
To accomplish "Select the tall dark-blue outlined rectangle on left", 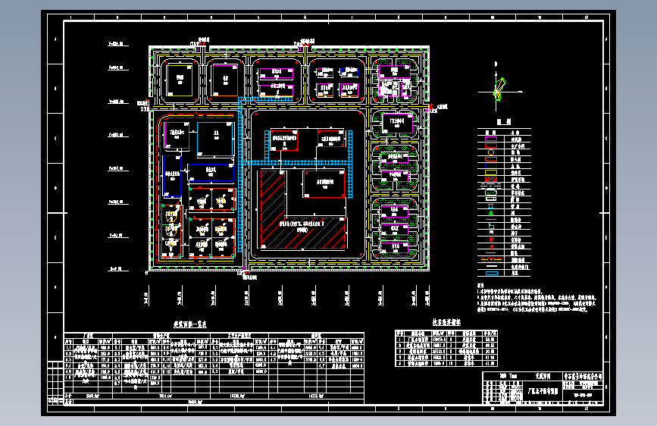I will coord(172,176).
